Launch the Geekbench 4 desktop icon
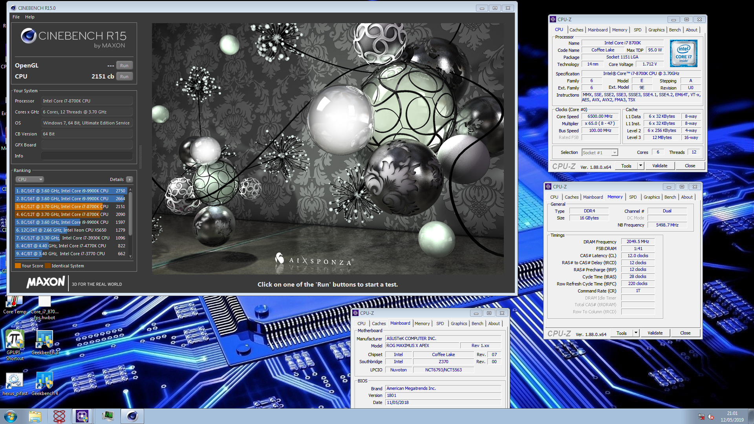Image resolution: width=754 pixels, height=424 pixels. coord(44,384)
